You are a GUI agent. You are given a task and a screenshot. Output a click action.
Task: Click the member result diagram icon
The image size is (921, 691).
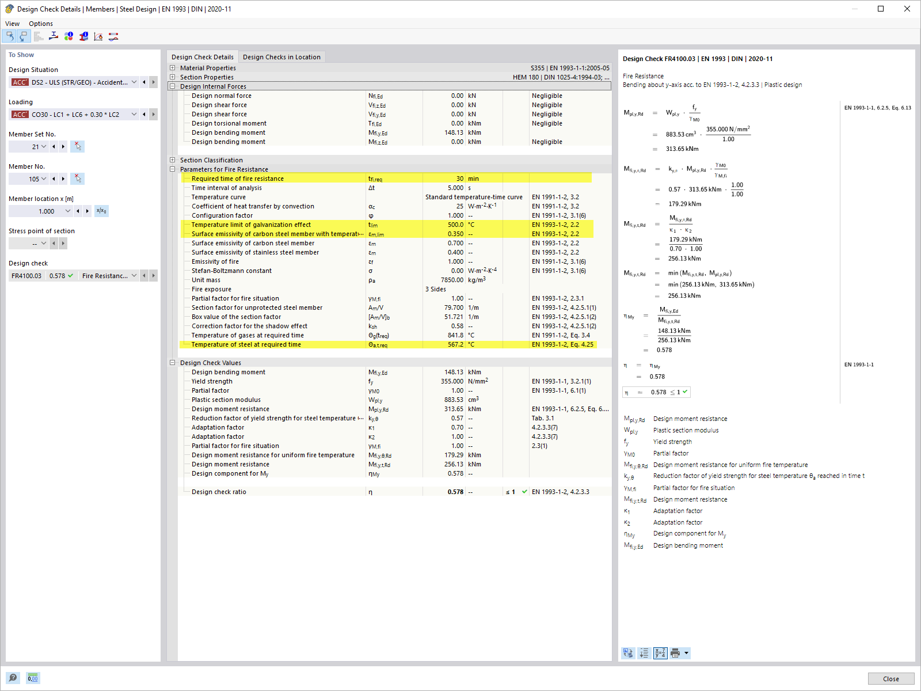pyautogui.click(x=113, y=36)
